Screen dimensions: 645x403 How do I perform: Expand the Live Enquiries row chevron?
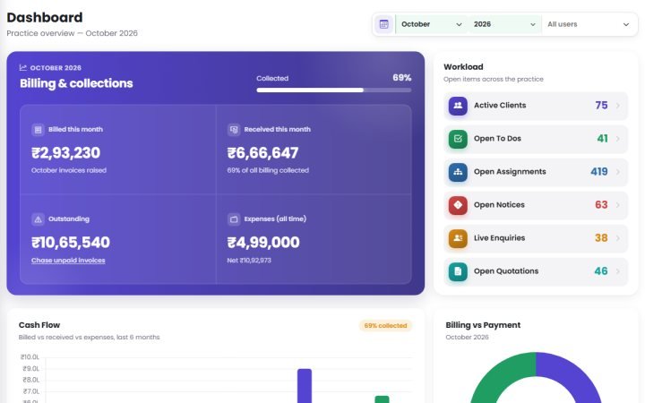(x=618, y=238)
